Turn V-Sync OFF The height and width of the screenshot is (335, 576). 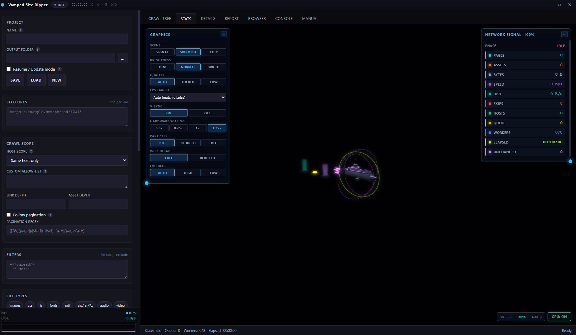point(207,113)
